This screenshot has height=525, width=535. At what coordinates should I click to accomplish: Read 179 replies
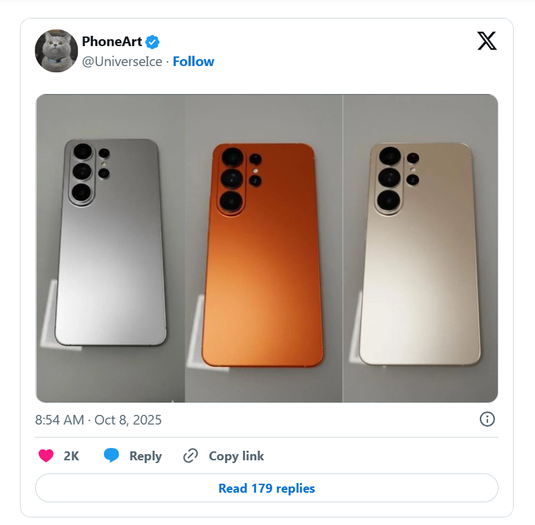[x=266, y=488]
